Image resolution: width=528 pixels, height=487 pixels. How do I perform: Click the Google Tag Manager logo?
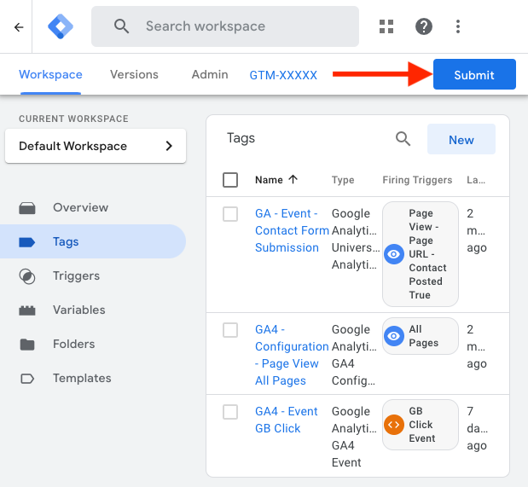(60, 26)
